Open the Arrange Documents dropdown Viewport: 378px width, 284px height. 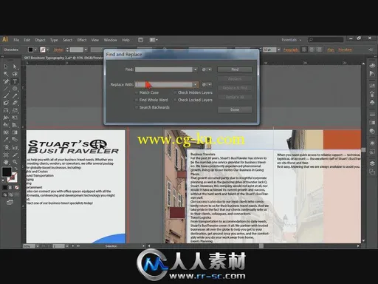tap(154, 40)
